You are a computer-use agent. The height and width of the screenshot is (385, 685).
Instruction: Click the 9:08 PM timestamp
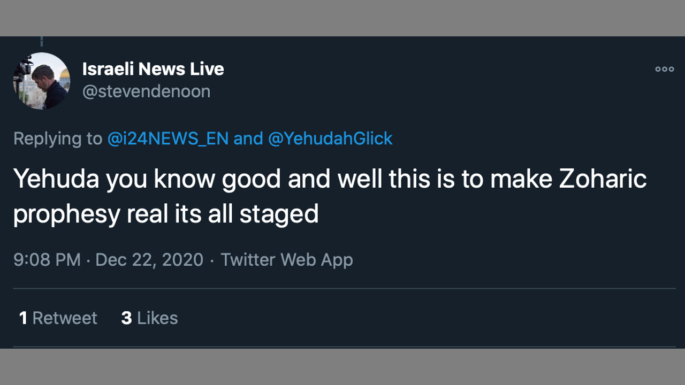(47, 260)
